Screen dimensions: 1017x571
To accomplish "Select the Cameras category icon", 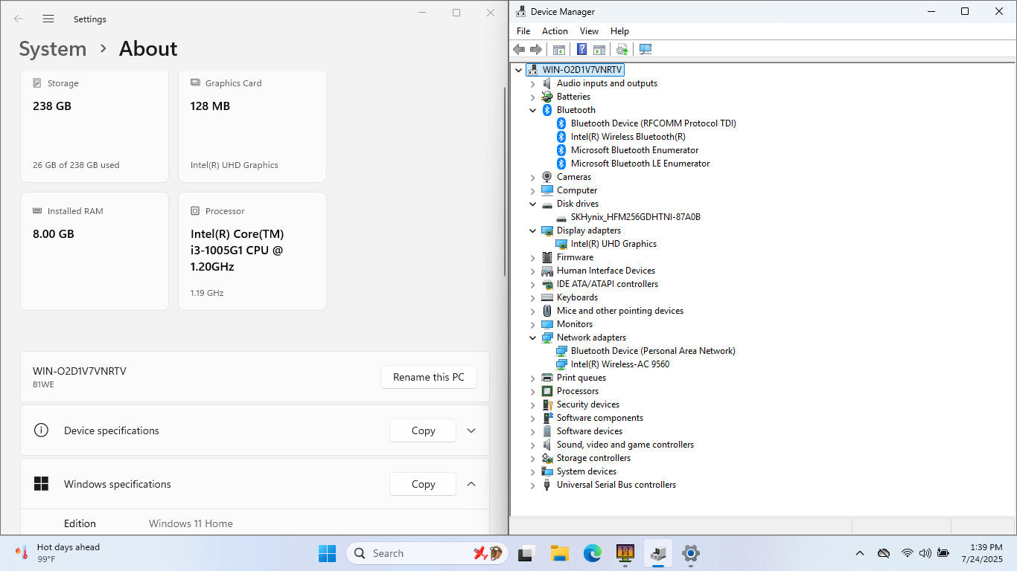I will coord(547,177).
